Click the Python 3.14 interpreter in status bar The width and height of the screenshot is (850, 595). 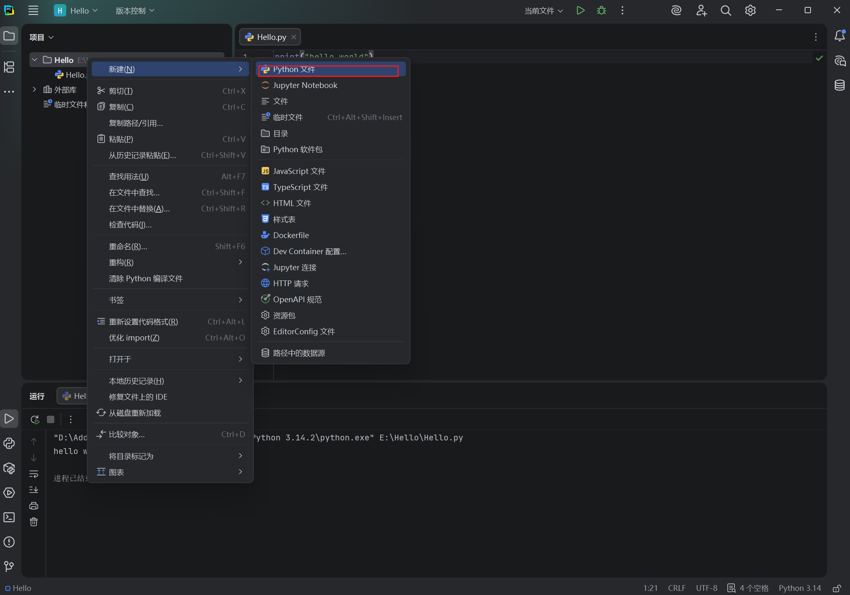[799, 588]
